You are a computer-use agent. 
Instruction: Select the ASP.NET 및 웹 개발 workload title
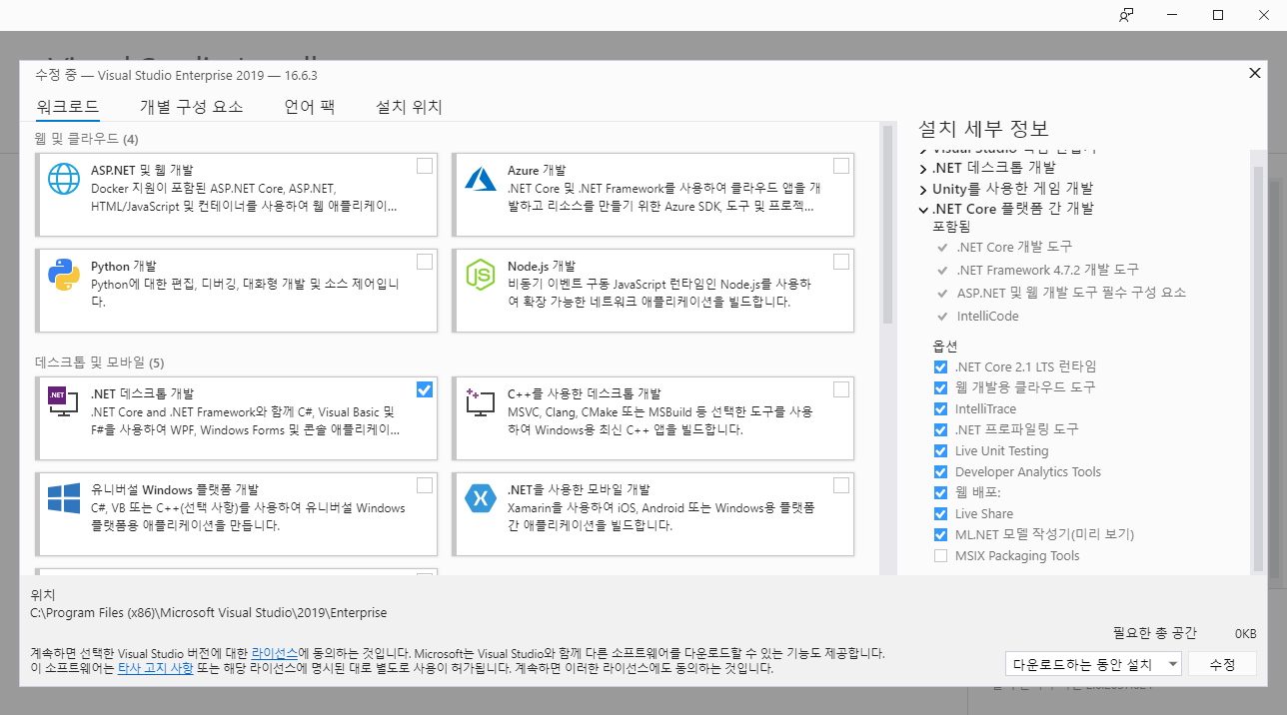pyautogui.click(x=142, y=171)
